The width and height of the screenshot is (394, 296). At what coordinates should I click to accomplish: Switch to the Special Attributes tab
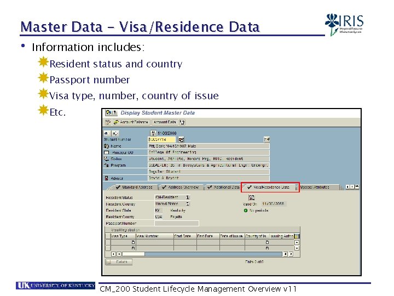tap(318, 187)
